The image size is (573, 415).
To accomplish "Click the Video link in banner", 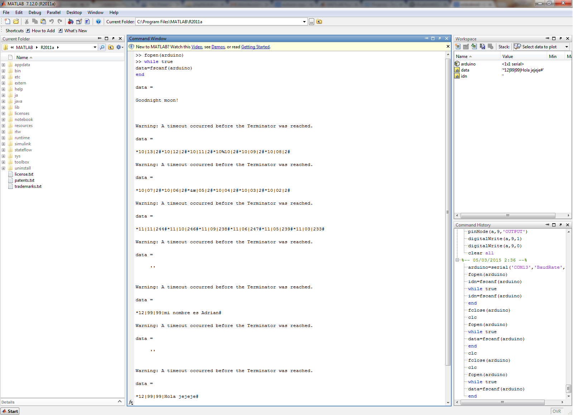I will coord(197,47).
